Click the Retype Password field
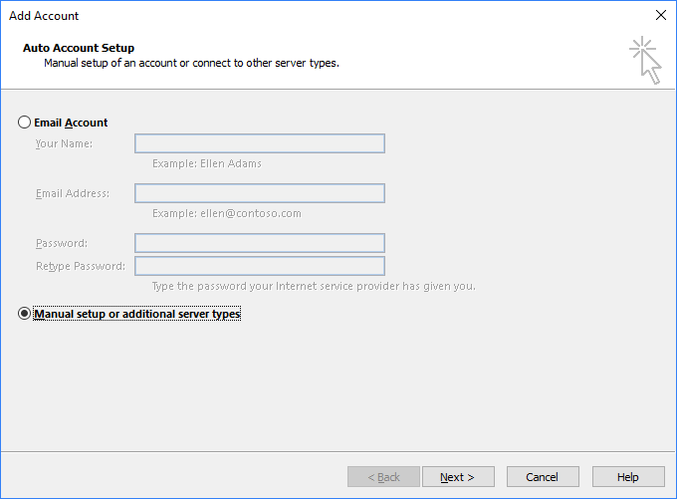Viewport: 677px width, 499px height. click(260, 266)
